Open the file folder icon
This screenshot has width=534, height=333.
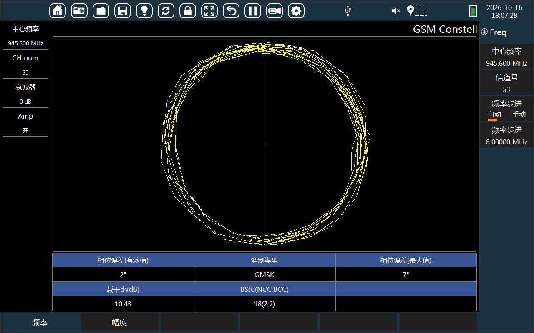pos(101,11)
